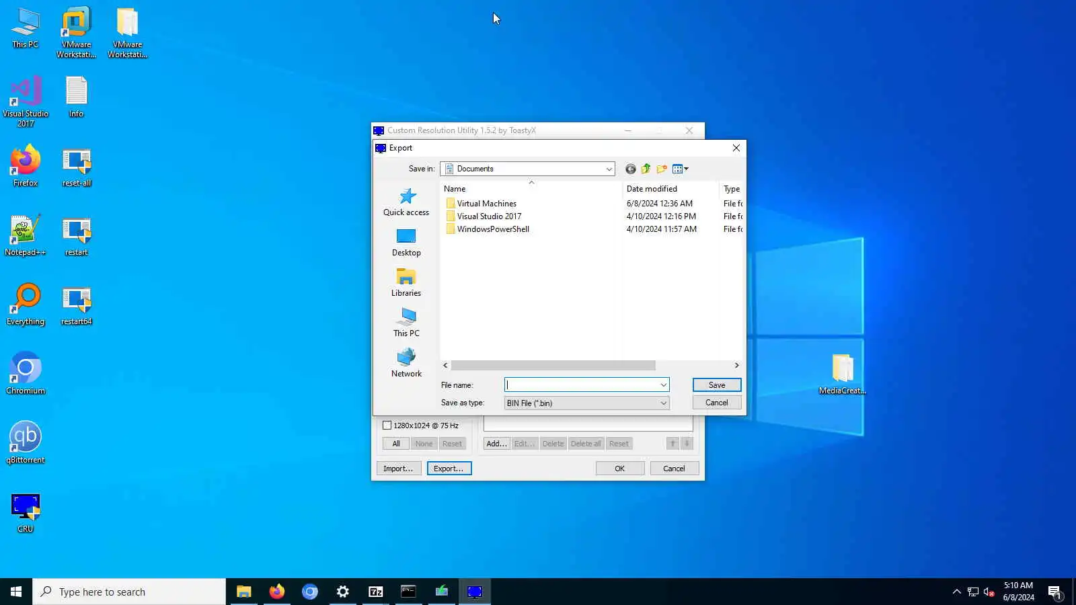Click the Windows search box
Screen dimensions: 1076x605
pos(129,592)
